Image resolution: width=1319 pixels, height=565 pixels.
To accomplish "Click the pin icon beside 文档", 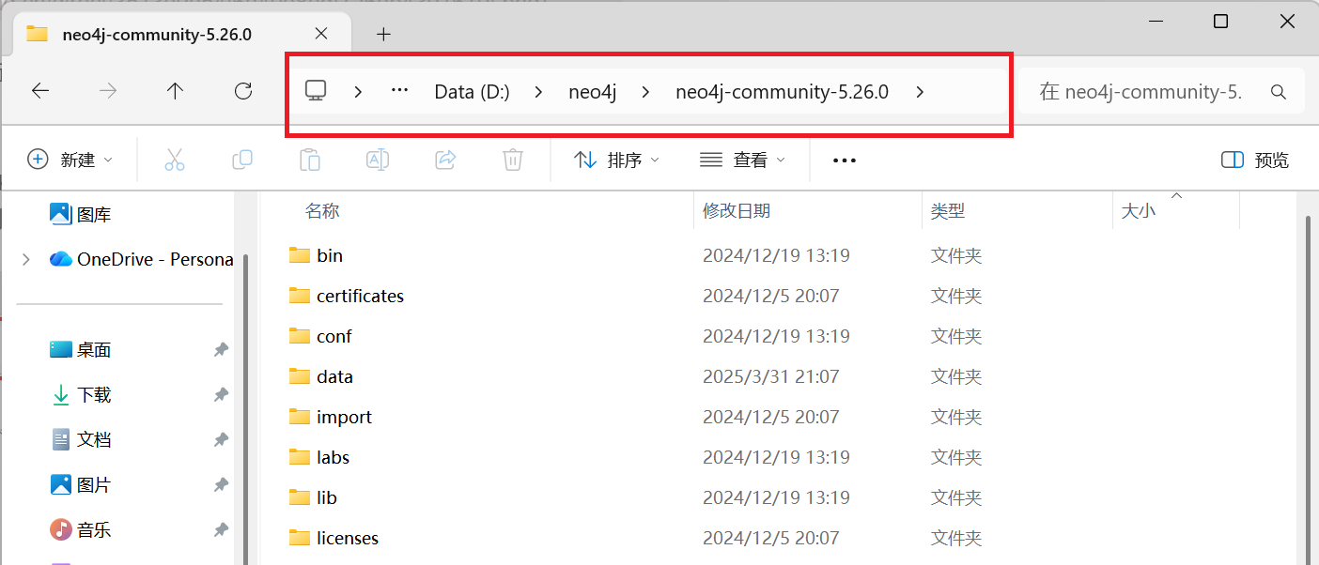I will (221, 439).
